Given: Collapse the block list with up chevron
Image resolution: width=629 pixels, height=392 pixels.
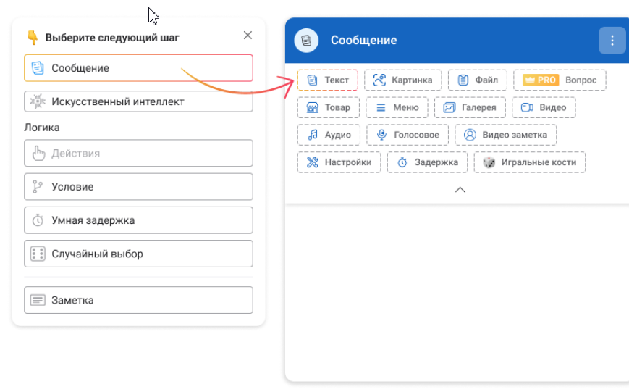Looking at the screenshot, I should click(x=460, y=190).
